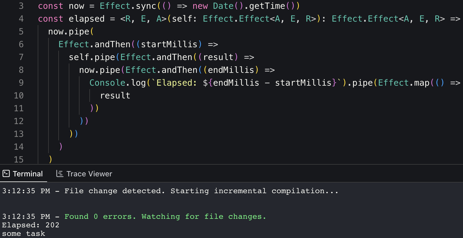Click the 'Effect.map' call on line 9
This screenshot has width=463, height=238.
coord(404,83)
